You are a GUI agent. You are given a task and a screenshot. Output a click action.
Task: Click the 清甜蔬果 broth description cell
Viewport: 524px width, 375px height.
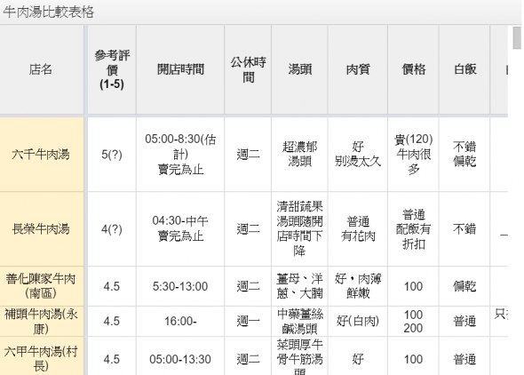point(300,229)
